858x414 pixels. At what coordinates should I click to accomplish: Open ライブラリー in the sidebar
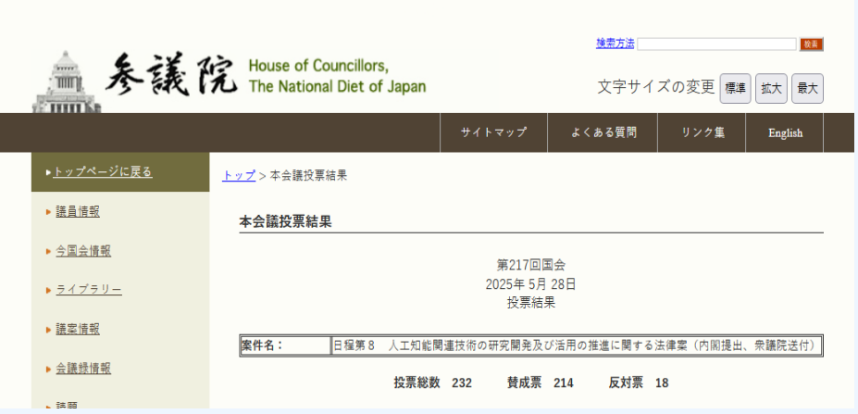(x=89, y=290)
